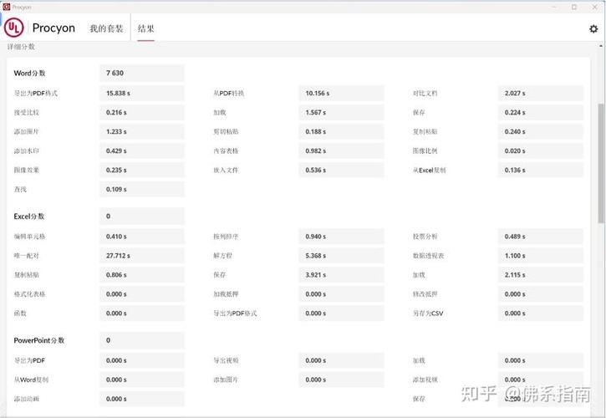Switch to the 结果 tab
The width and height of the screenshot is (606, 418).
tap(145, 28)
